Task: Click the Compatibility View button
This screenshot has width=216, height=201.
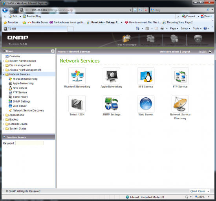Action: click(x=135, y=10)
